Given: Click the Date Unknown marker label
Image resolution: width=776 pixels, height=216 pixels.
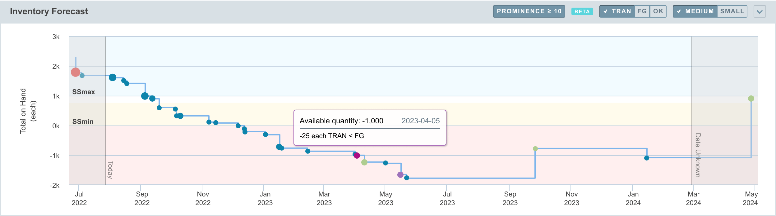Looking at the screenshot, I should click(698, 155).
